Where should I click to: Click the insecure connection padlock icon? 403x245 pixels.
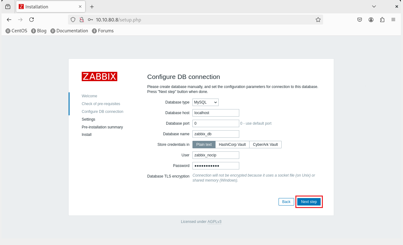click(82, 20)
